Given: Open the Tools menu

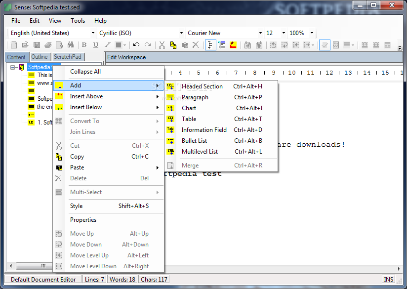Looking at the screenshot, I should 78,21.
